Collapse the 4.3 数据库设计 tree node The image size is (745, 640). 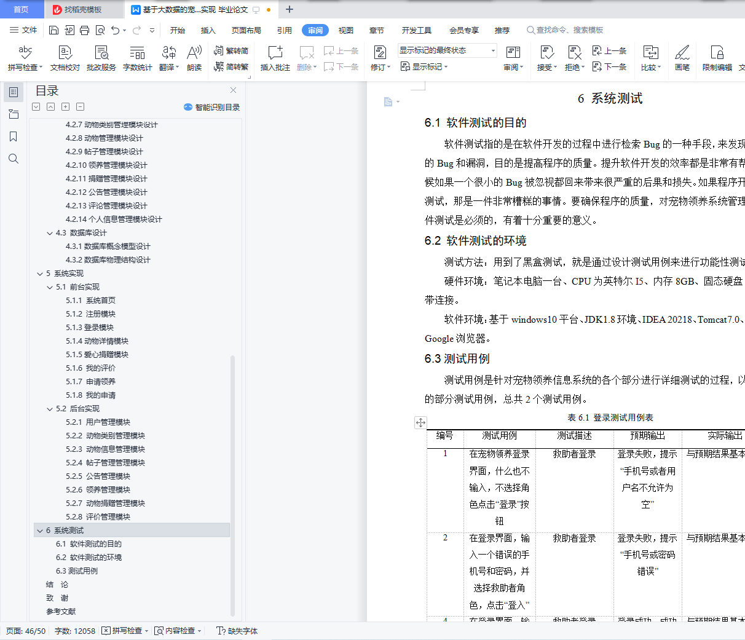tap(50, 233)
